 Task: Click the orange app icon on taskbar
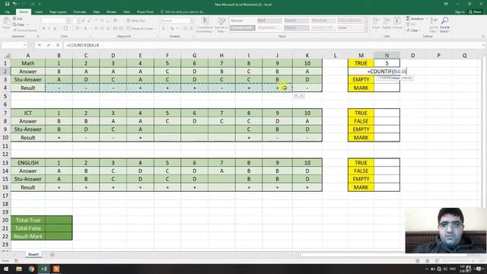[56, 269]
